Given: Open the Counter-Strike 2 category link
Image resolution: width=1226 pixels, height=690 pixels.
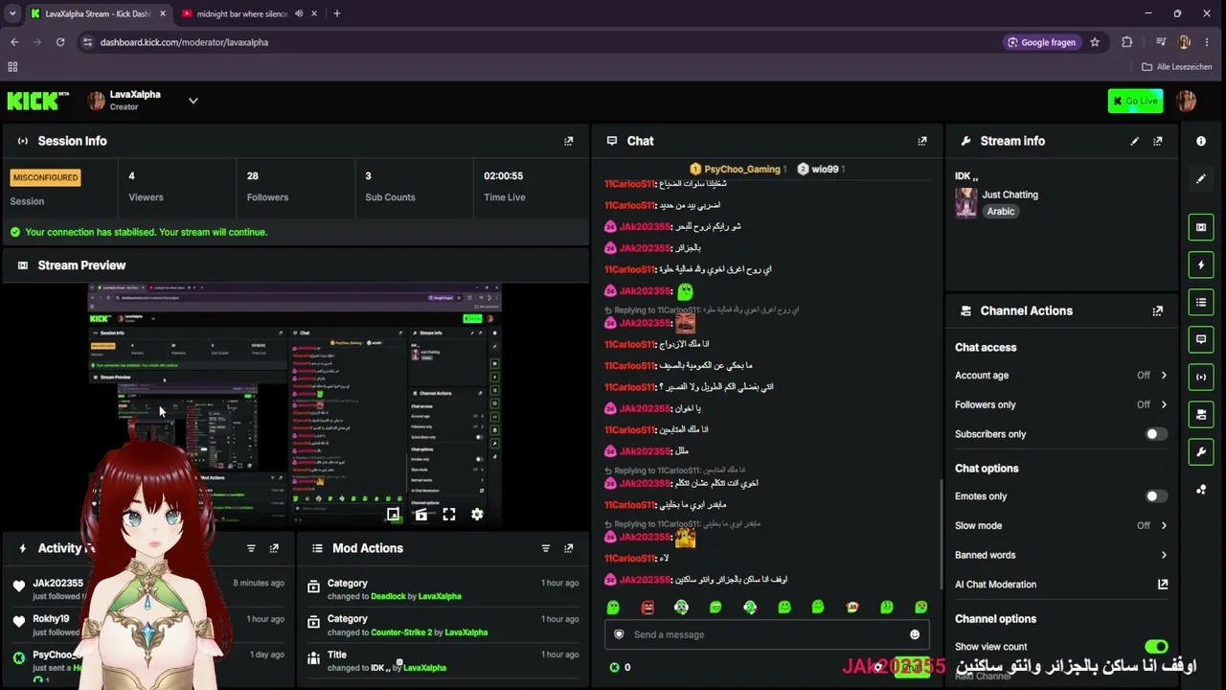Looking at the screenshot, I should (401, 632).
